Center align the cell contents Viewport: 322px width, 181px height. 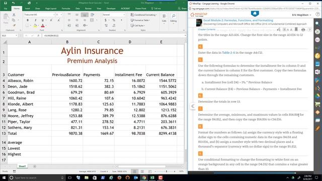77,20
